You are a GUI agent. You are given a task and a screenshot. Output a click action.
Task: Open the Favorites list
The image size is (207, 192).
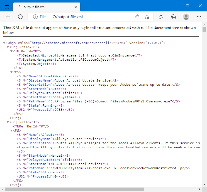click(x=161, y=17)
